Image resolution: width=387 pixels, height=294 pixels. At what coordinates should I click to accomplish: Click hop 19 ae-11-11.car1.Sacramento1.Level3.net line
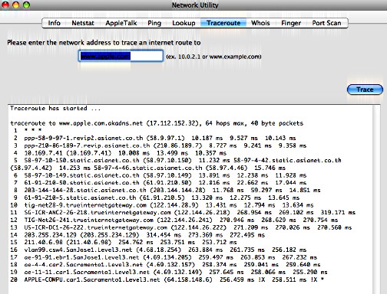pyautogui.click(x=169, y=272)
